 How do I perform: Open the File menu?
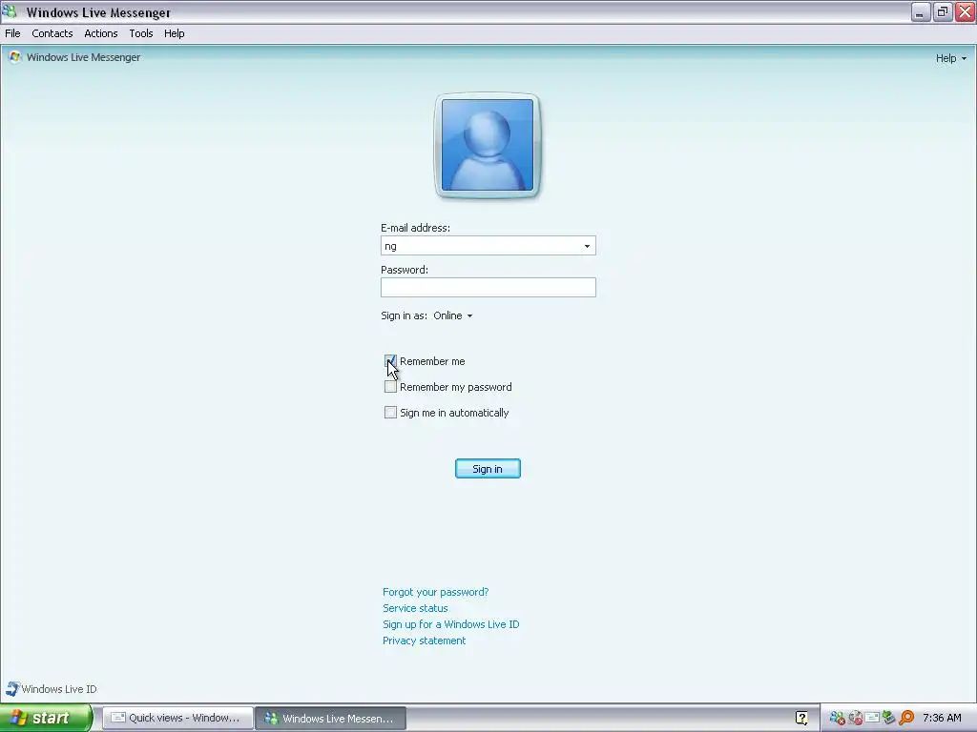tap(12, 33)
